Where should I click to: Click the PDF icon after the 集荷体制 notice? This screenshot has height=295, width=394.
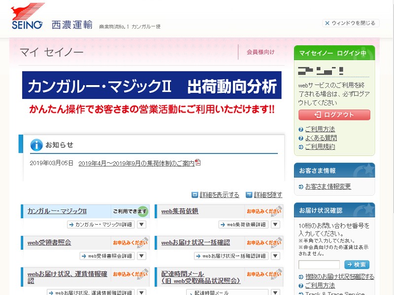pos(198,163)
